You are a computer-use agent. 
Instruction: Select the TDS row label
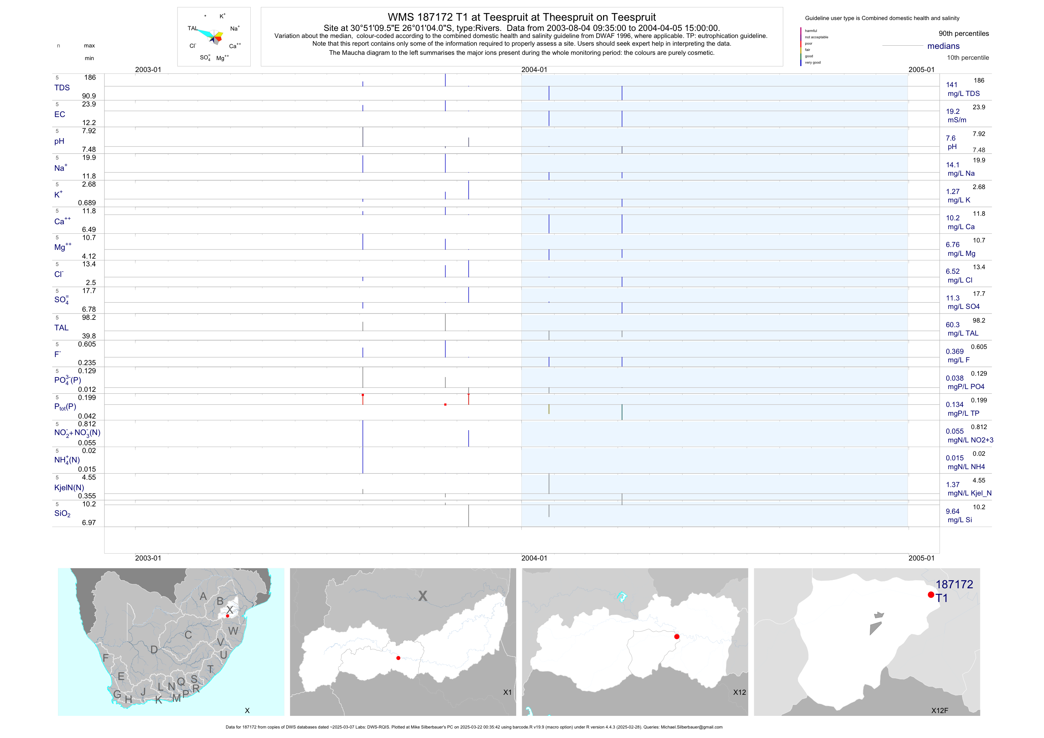(62, 88)
